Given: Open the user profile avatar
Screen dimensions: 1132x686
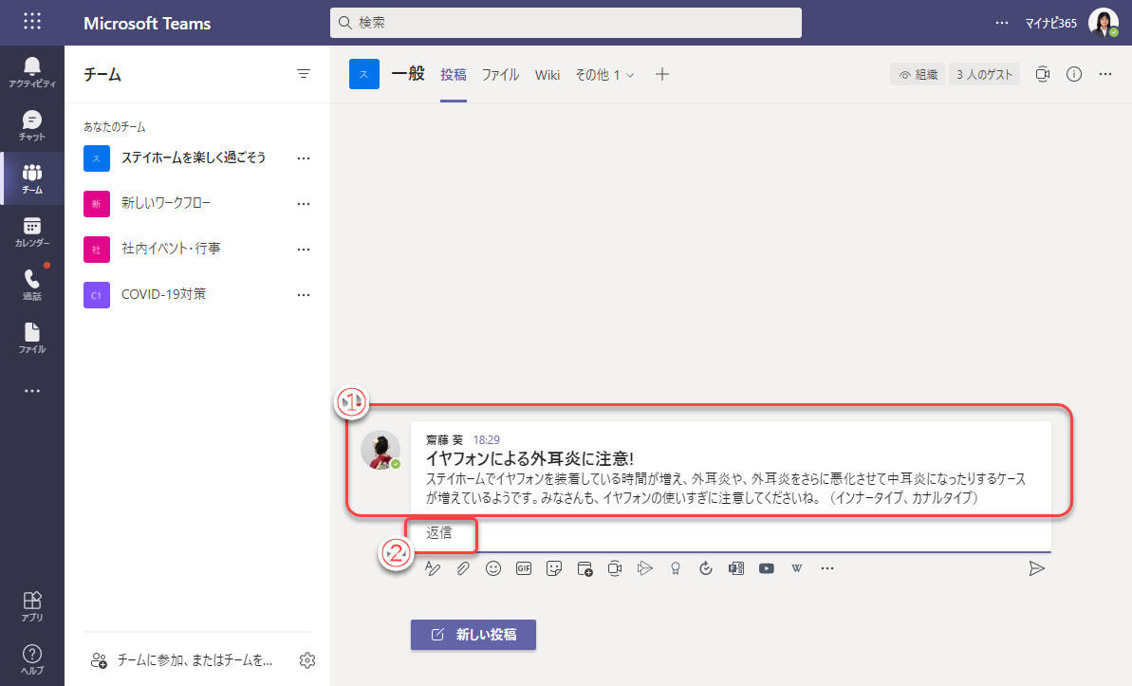Looking at the screenshot, I should 1103,23.
